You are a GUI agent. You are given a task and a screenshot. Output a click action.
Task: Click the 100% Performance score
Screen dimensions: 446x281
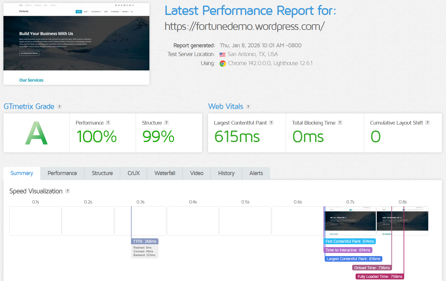pos(97,137)
